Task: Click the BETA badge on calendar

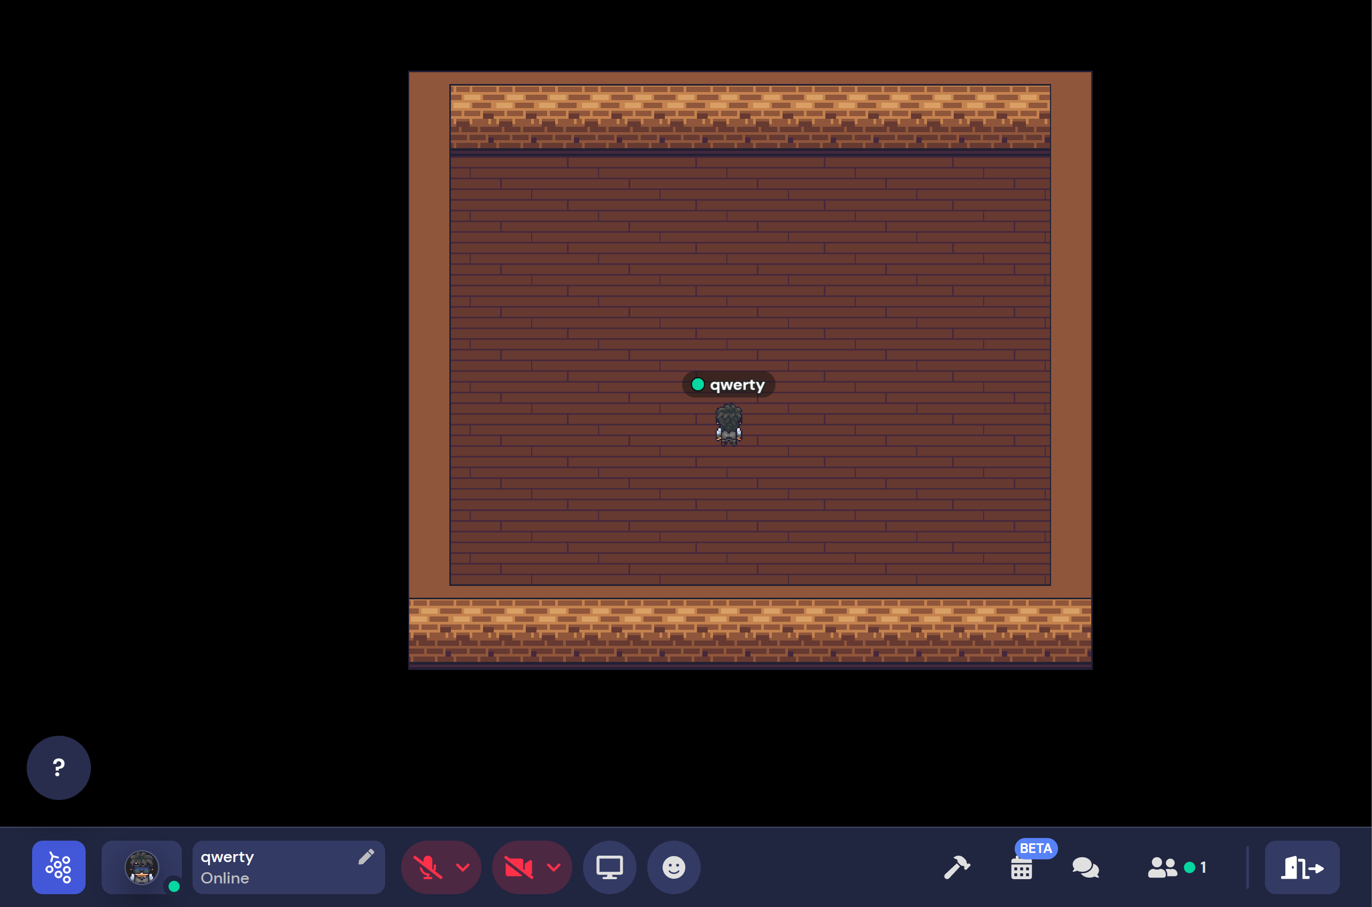Action: [x=1035, y=848]
